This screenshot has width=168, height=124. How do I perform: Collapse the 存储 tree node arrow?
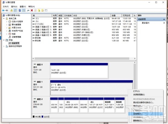(4, 40)
